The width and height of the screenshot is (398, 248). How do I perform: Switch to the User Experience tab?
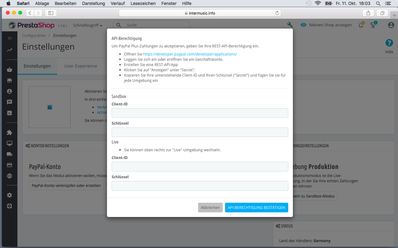pyautogui.click(x=81, y=66)
